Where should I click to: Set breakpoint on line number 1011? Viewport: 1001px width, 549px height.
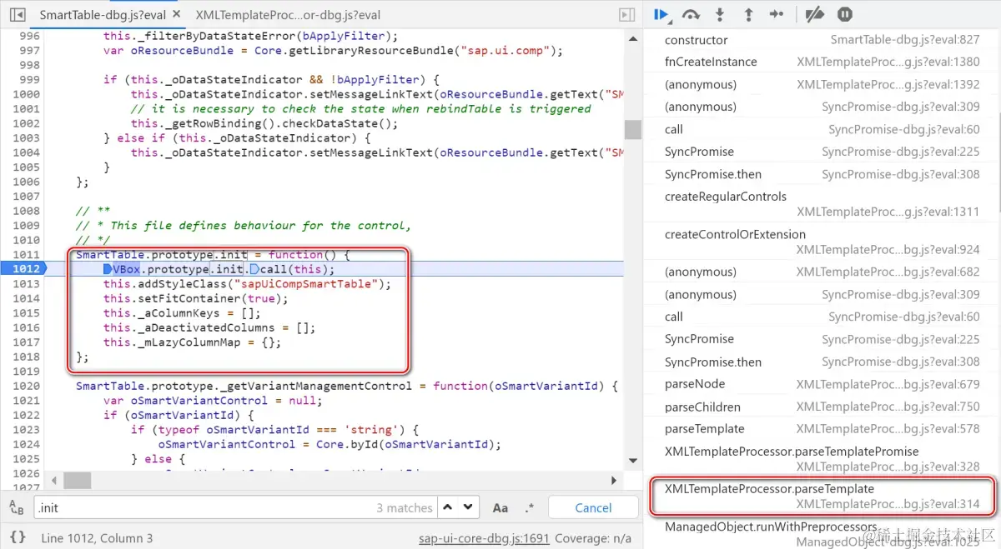coord(26,254)
